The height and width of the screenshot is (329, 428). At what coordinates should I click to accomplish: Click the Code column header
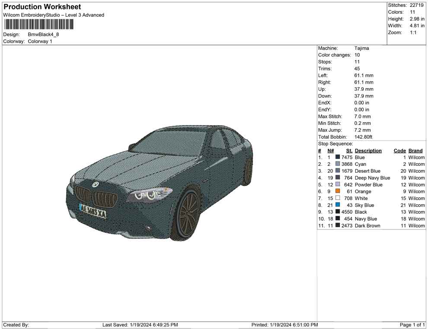coord(399,151)
